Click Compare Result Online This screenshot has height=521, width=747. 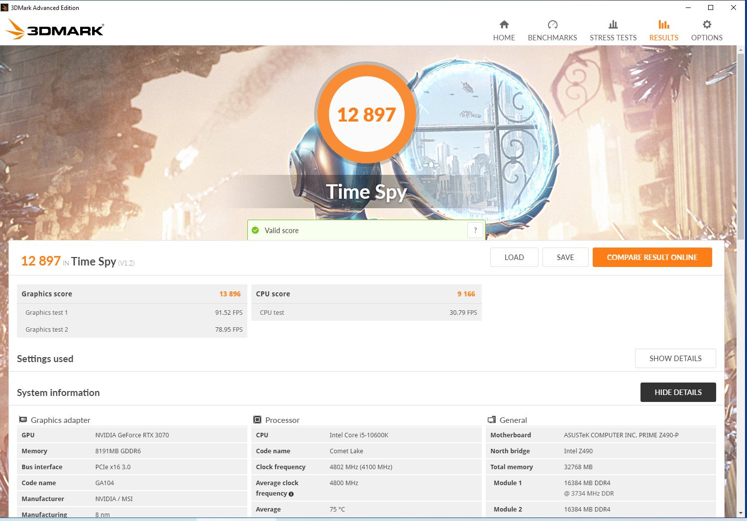pos(652,258)
